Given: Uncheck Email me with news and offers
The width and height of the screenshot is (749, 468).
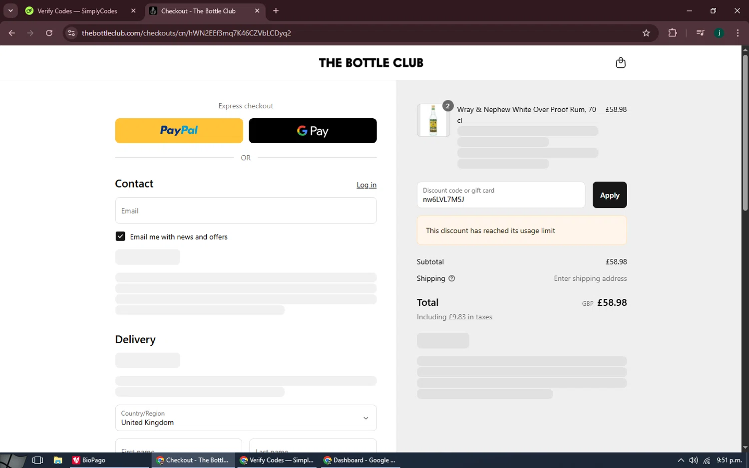Looking at the screenshot, I should [120, 236].
